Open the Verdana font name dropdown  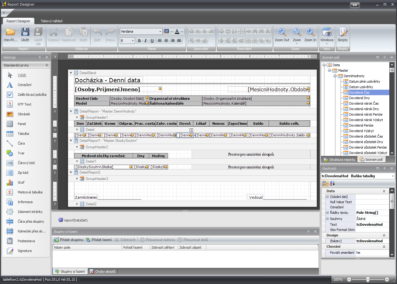[x=160, y=31]
